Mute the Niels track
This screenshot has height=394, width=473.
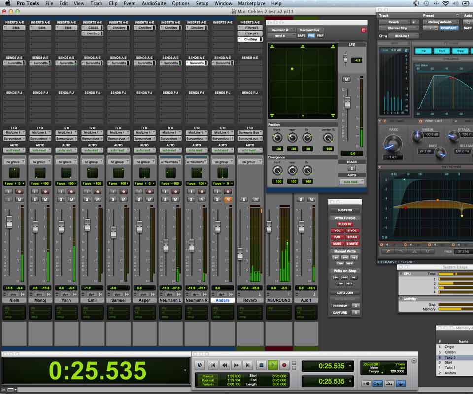(20, 199)
